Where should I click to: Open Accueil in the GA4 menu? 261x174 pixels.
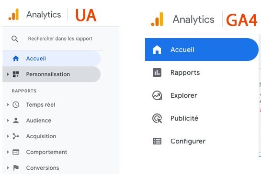[202, 50]
